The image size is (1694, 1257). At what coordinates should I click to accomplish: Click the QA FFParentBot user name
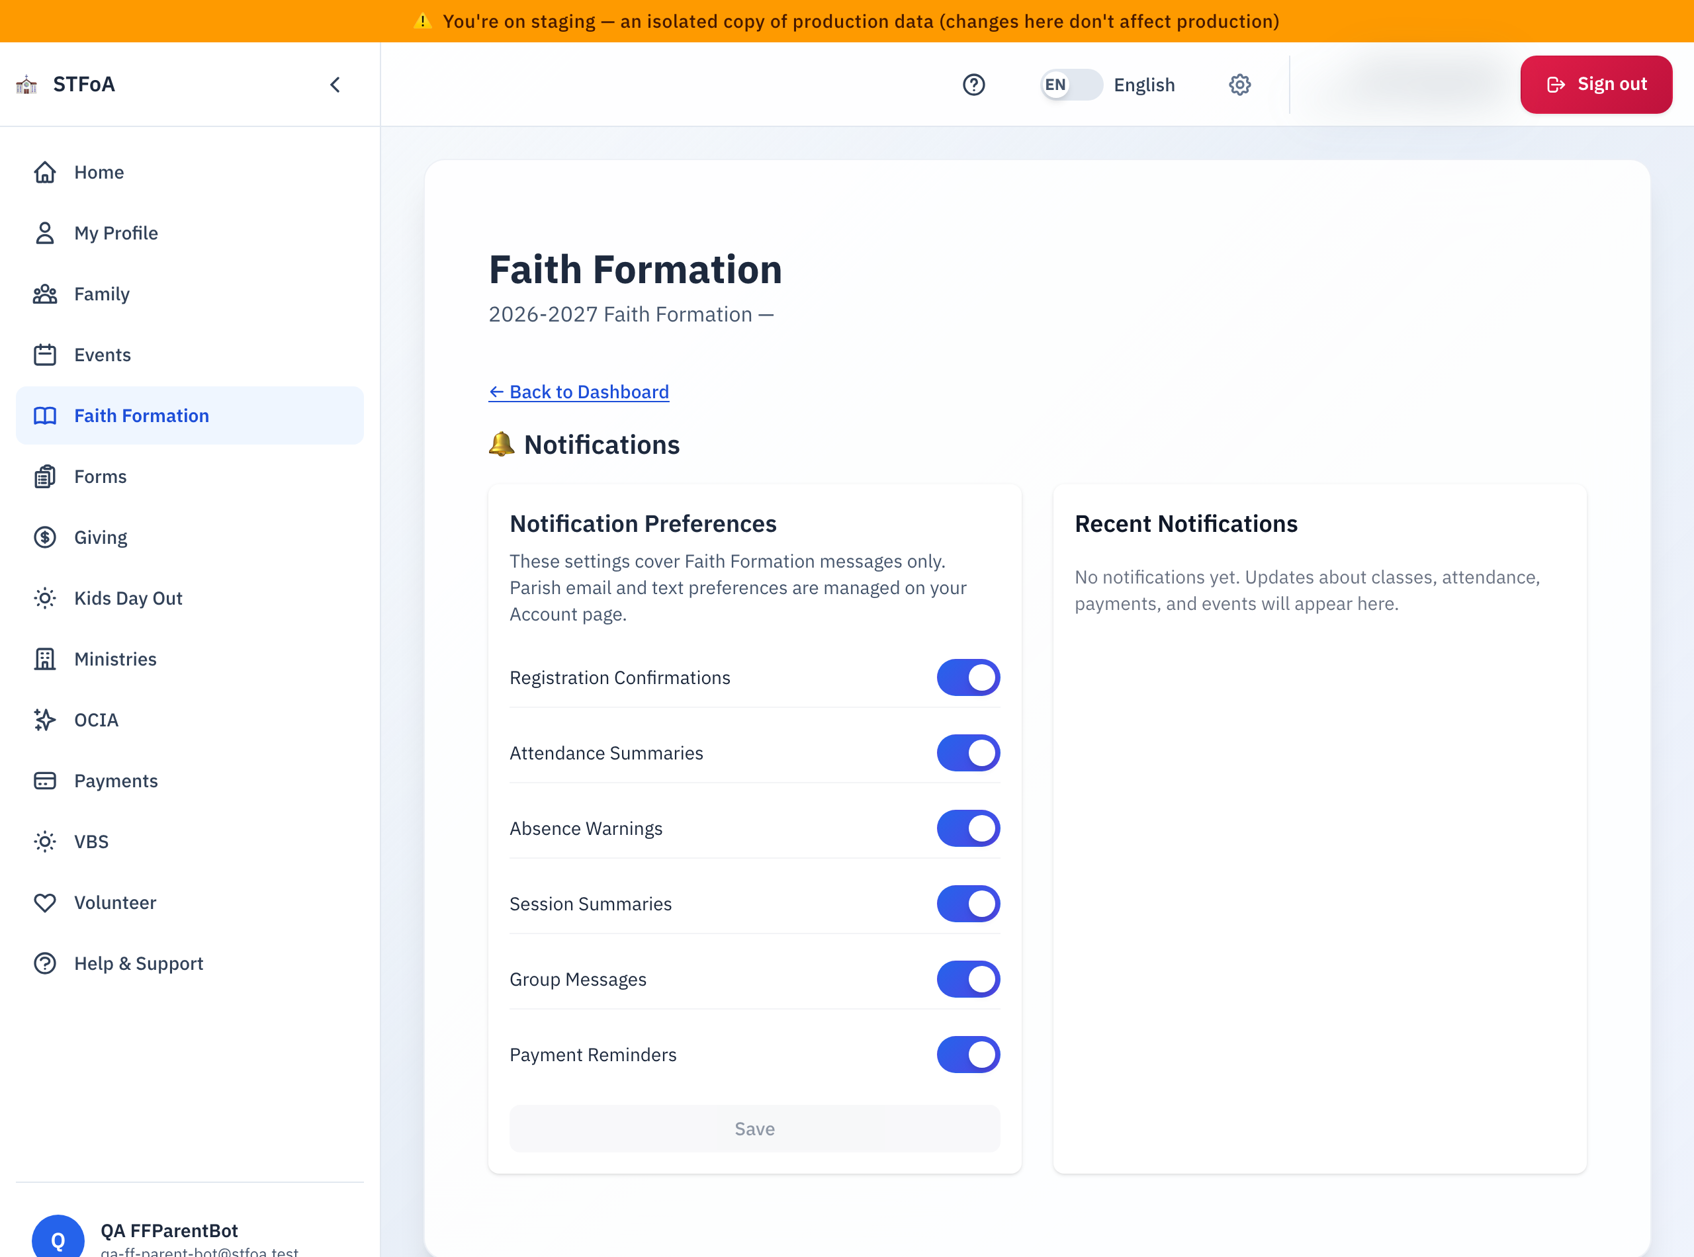coord(169,1231)
